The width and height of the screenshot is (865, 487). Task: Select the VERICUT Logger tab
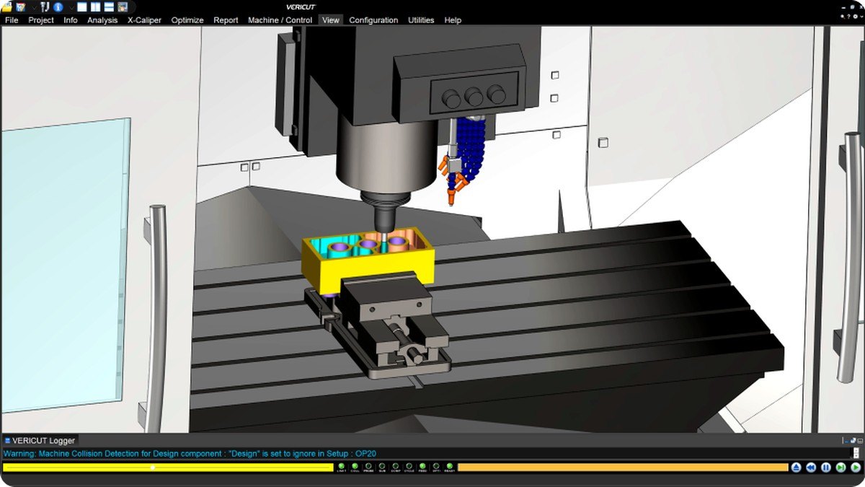(39, 440)
